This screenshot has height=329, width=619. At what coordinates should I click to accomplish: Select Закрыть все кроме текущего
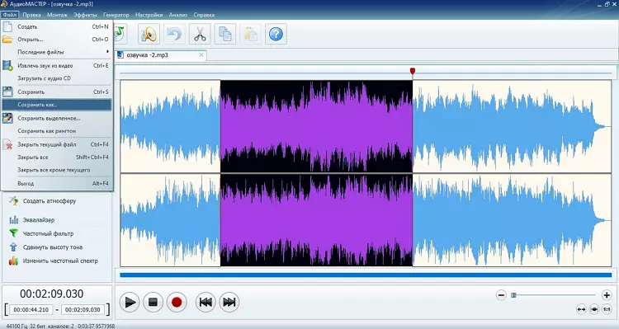click(57, 170)
